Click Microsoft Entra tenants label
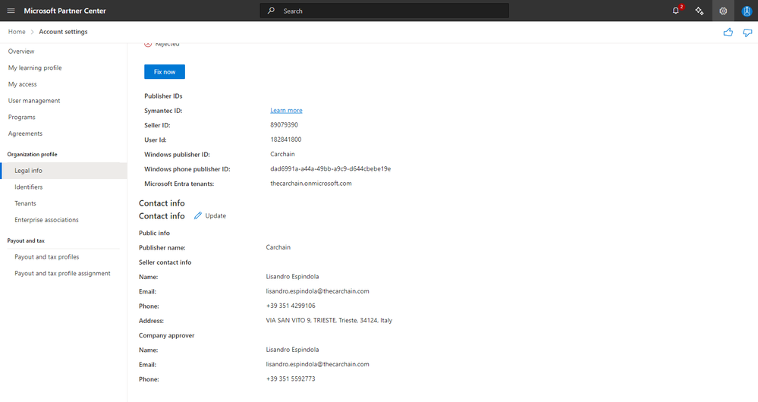The height and width of the screenshot is (402, 758). (179, 184)
